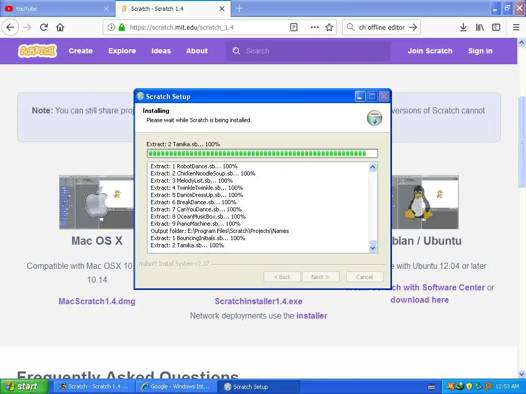Click the Cancel button in Scratch Setup
Viewport: 526px width, 394px height.
364,277
